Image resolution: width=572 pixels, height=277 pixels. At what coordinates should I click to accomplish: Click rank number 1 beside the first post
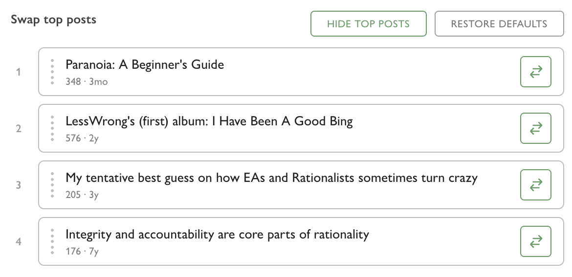point(19,72)
